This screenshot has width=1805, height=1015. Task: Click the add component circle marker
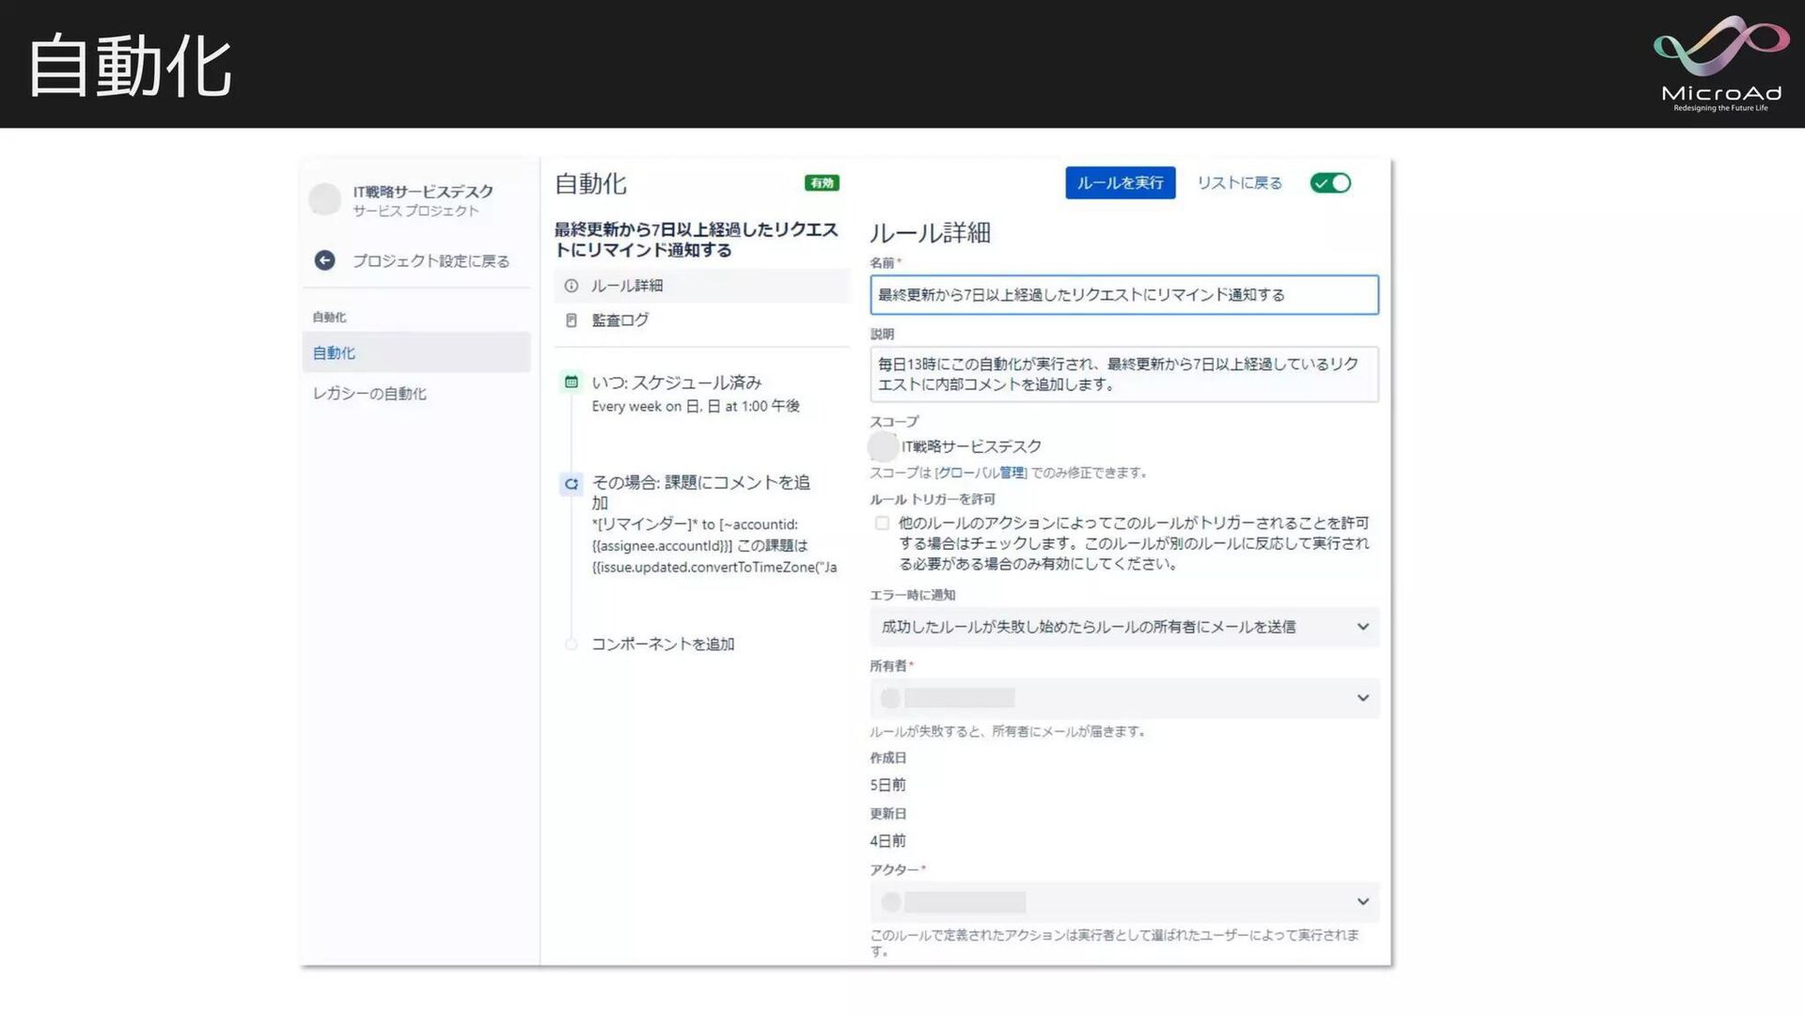point(571,645)
